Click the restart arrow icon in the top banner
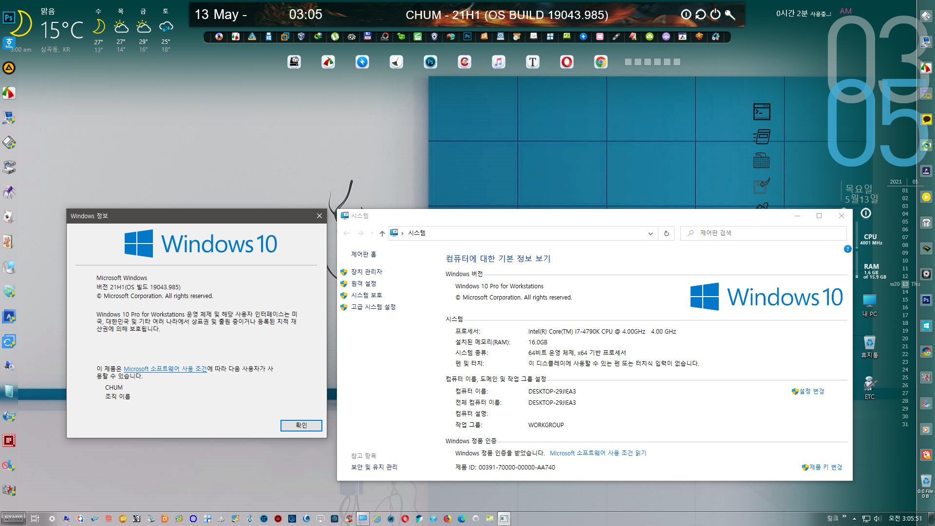 point(700,14)
